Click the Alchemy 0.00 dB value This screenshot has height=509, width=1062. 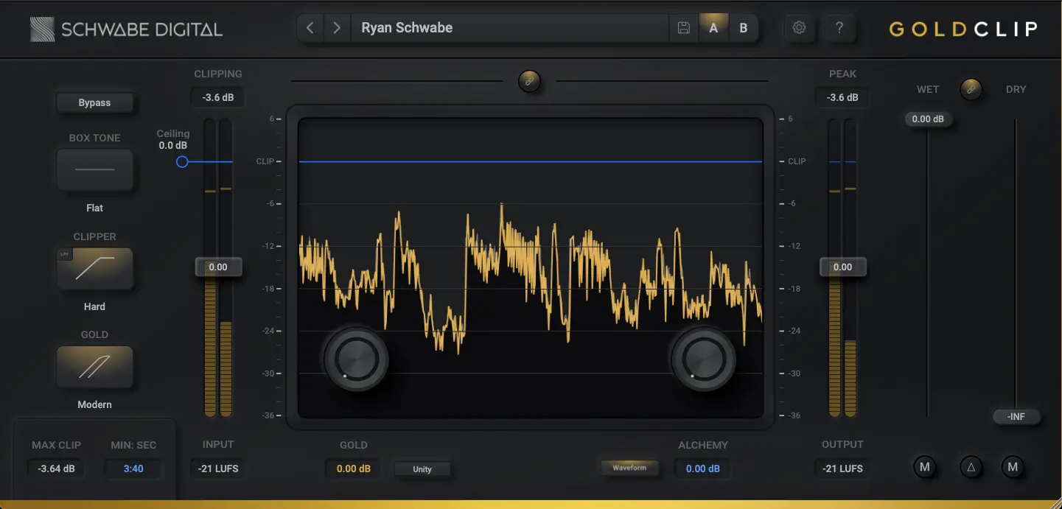click(x=702, y=468)
